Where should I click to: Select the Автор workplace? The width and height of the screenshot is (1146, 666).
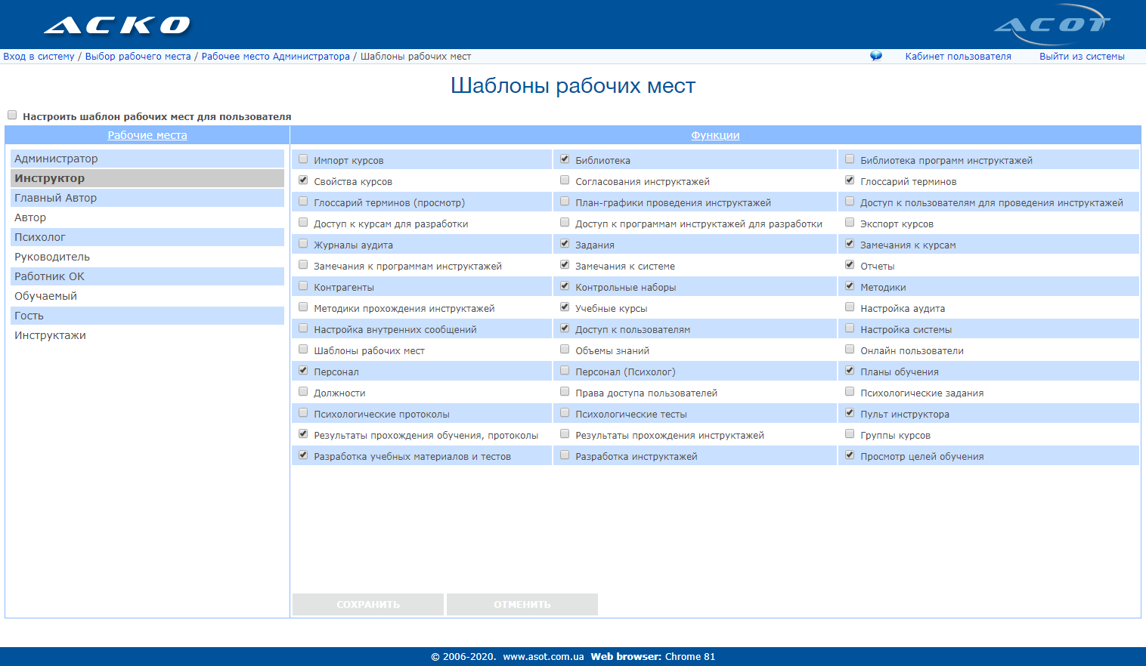[x=147, y=217]
